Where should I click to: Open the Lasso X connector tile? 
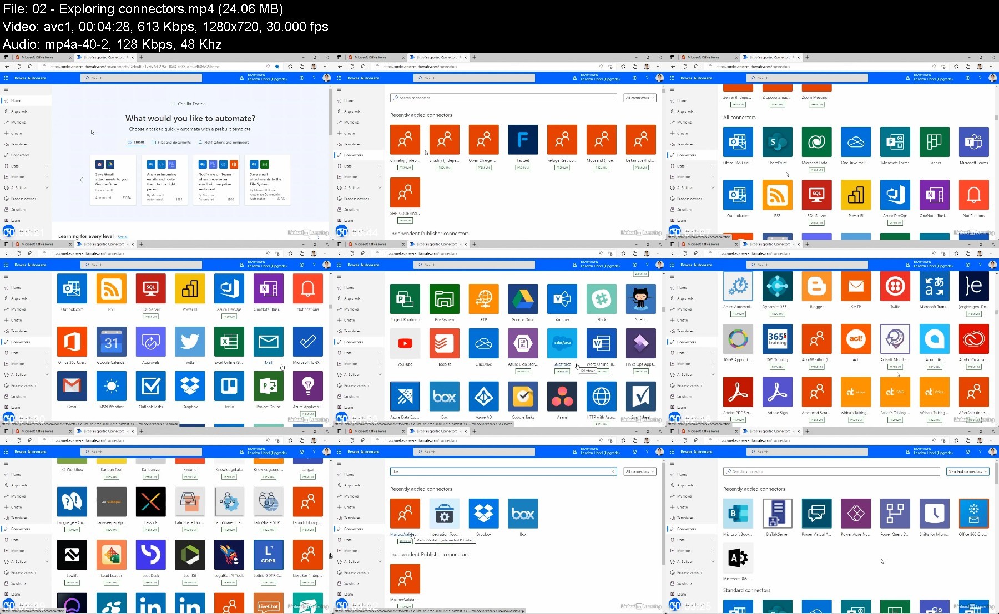[151, 502]
